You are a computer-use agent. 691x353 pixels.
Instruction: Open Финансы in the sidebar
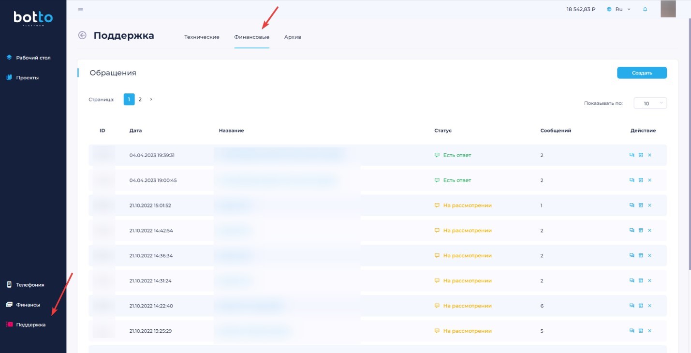coord(28,305)
